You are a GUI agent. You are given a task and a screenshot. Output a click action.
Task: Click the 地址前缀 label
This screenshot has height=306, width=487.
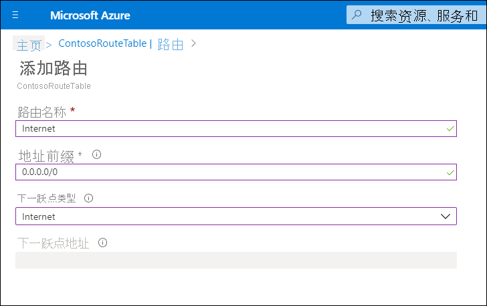point(46,156)
